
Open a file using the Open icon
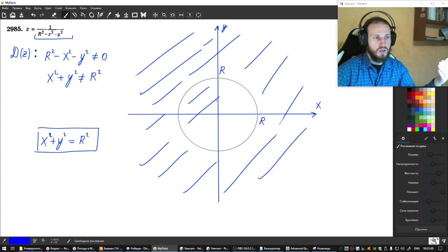(x=13, y=15)
